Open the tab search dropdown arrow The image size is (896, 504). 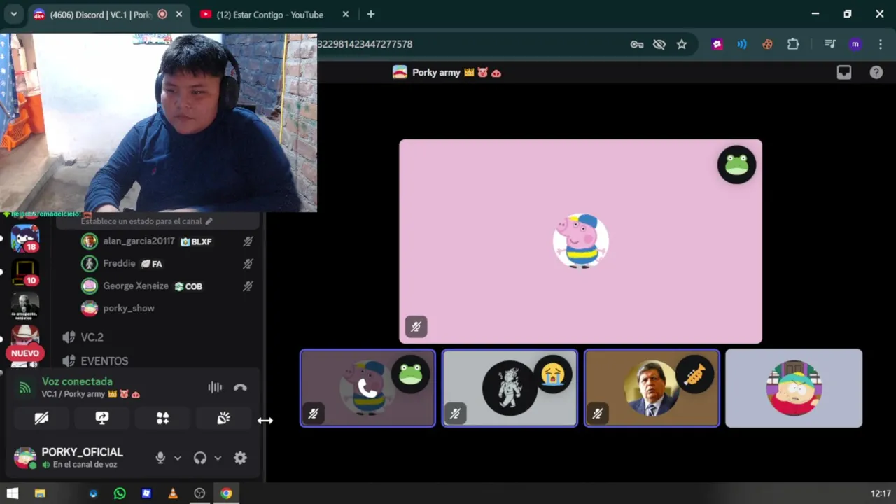tap(13, 14)
